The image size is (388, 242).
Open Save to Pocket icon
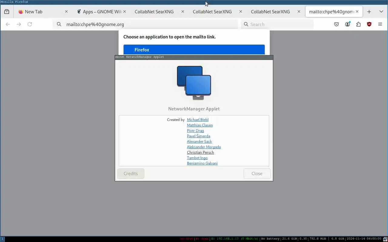pos(336,24)
